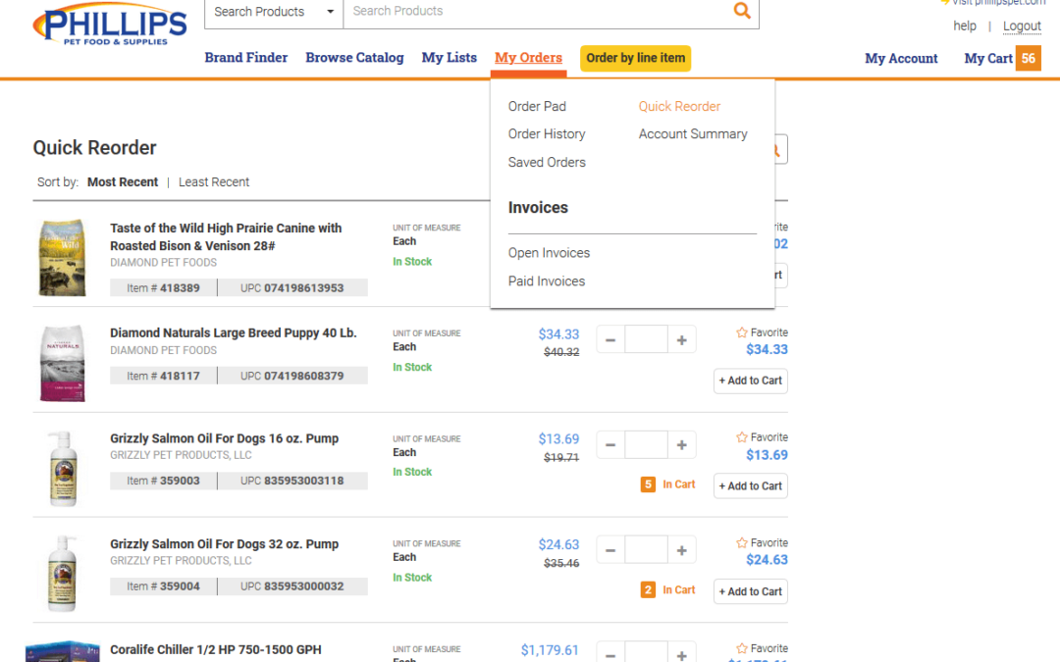Add Grizzly Salmon Oil 32 oz. to cart

pos(751,591)
